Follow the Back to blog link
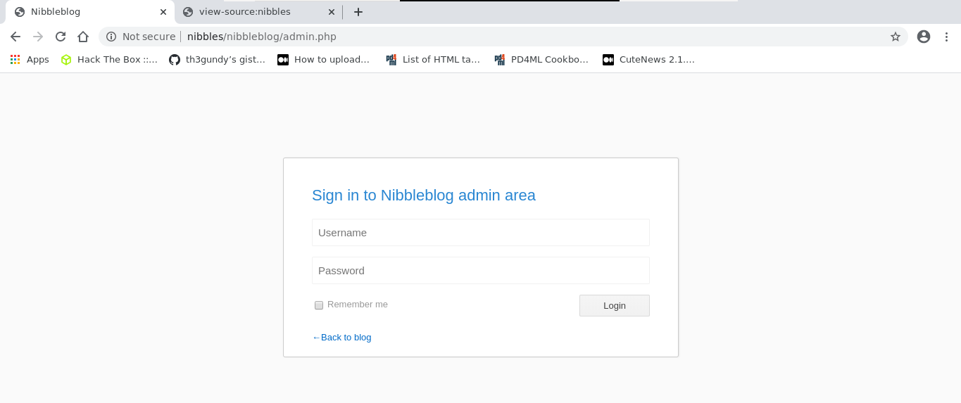This screenshot has height=403, width=961. (341, 338)
